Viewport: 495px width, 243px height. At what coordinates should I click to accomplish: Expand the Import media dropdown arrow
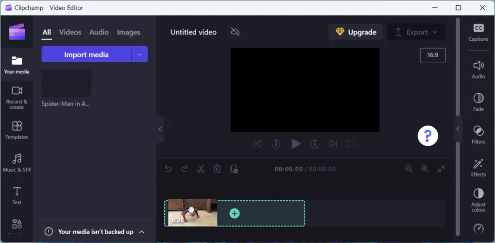[x=139, y=54]
